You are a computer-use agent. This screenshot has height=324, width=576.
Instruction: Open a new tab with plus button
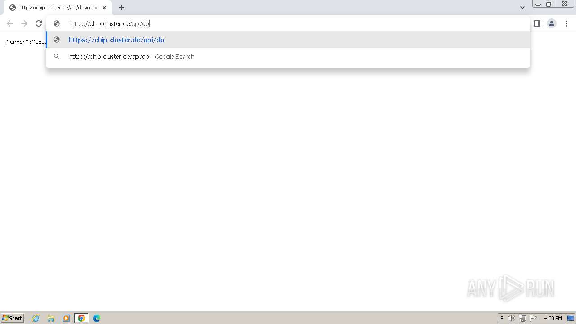pyautogui.click(x=121, y=8)
